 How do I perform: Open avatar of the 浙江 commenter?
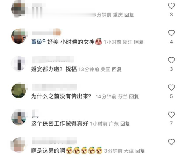pyautogui.click(x=18, y=36)
